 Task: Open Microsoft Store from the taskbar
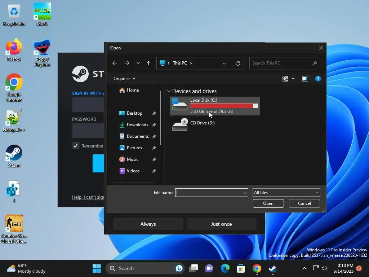(x=241, y=268)
